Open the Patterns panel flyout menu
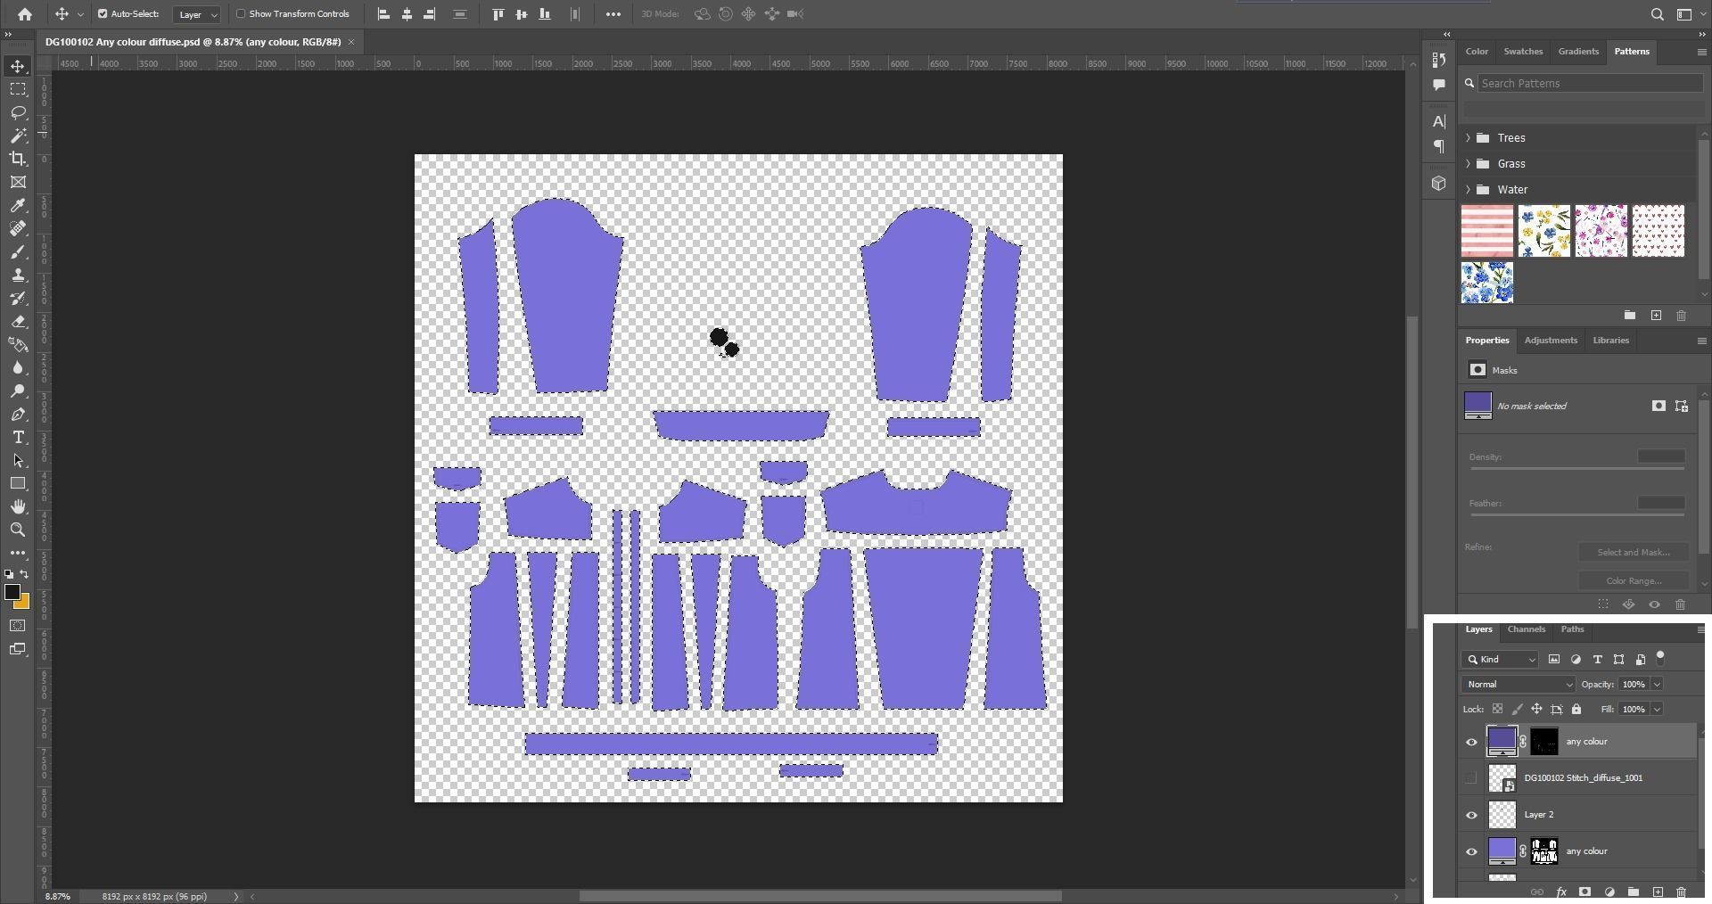Screen dimensions: 1712x904 coord(1701,53)
